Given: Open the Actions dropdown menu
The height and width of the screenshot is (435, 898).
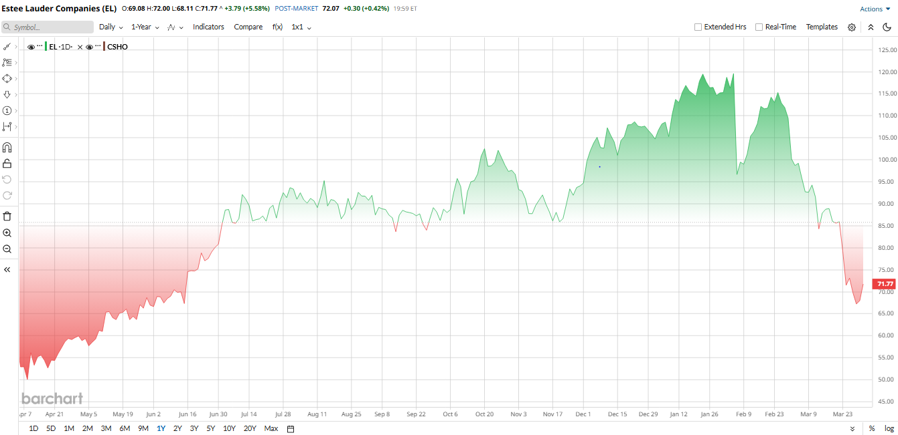Looking at the screenshot, I should click(x=875, y=9).
